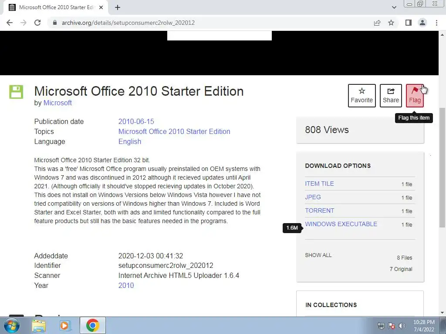Download the TORRENT file
This screenshot has height=334, width=446.
(x=319, y=210)
